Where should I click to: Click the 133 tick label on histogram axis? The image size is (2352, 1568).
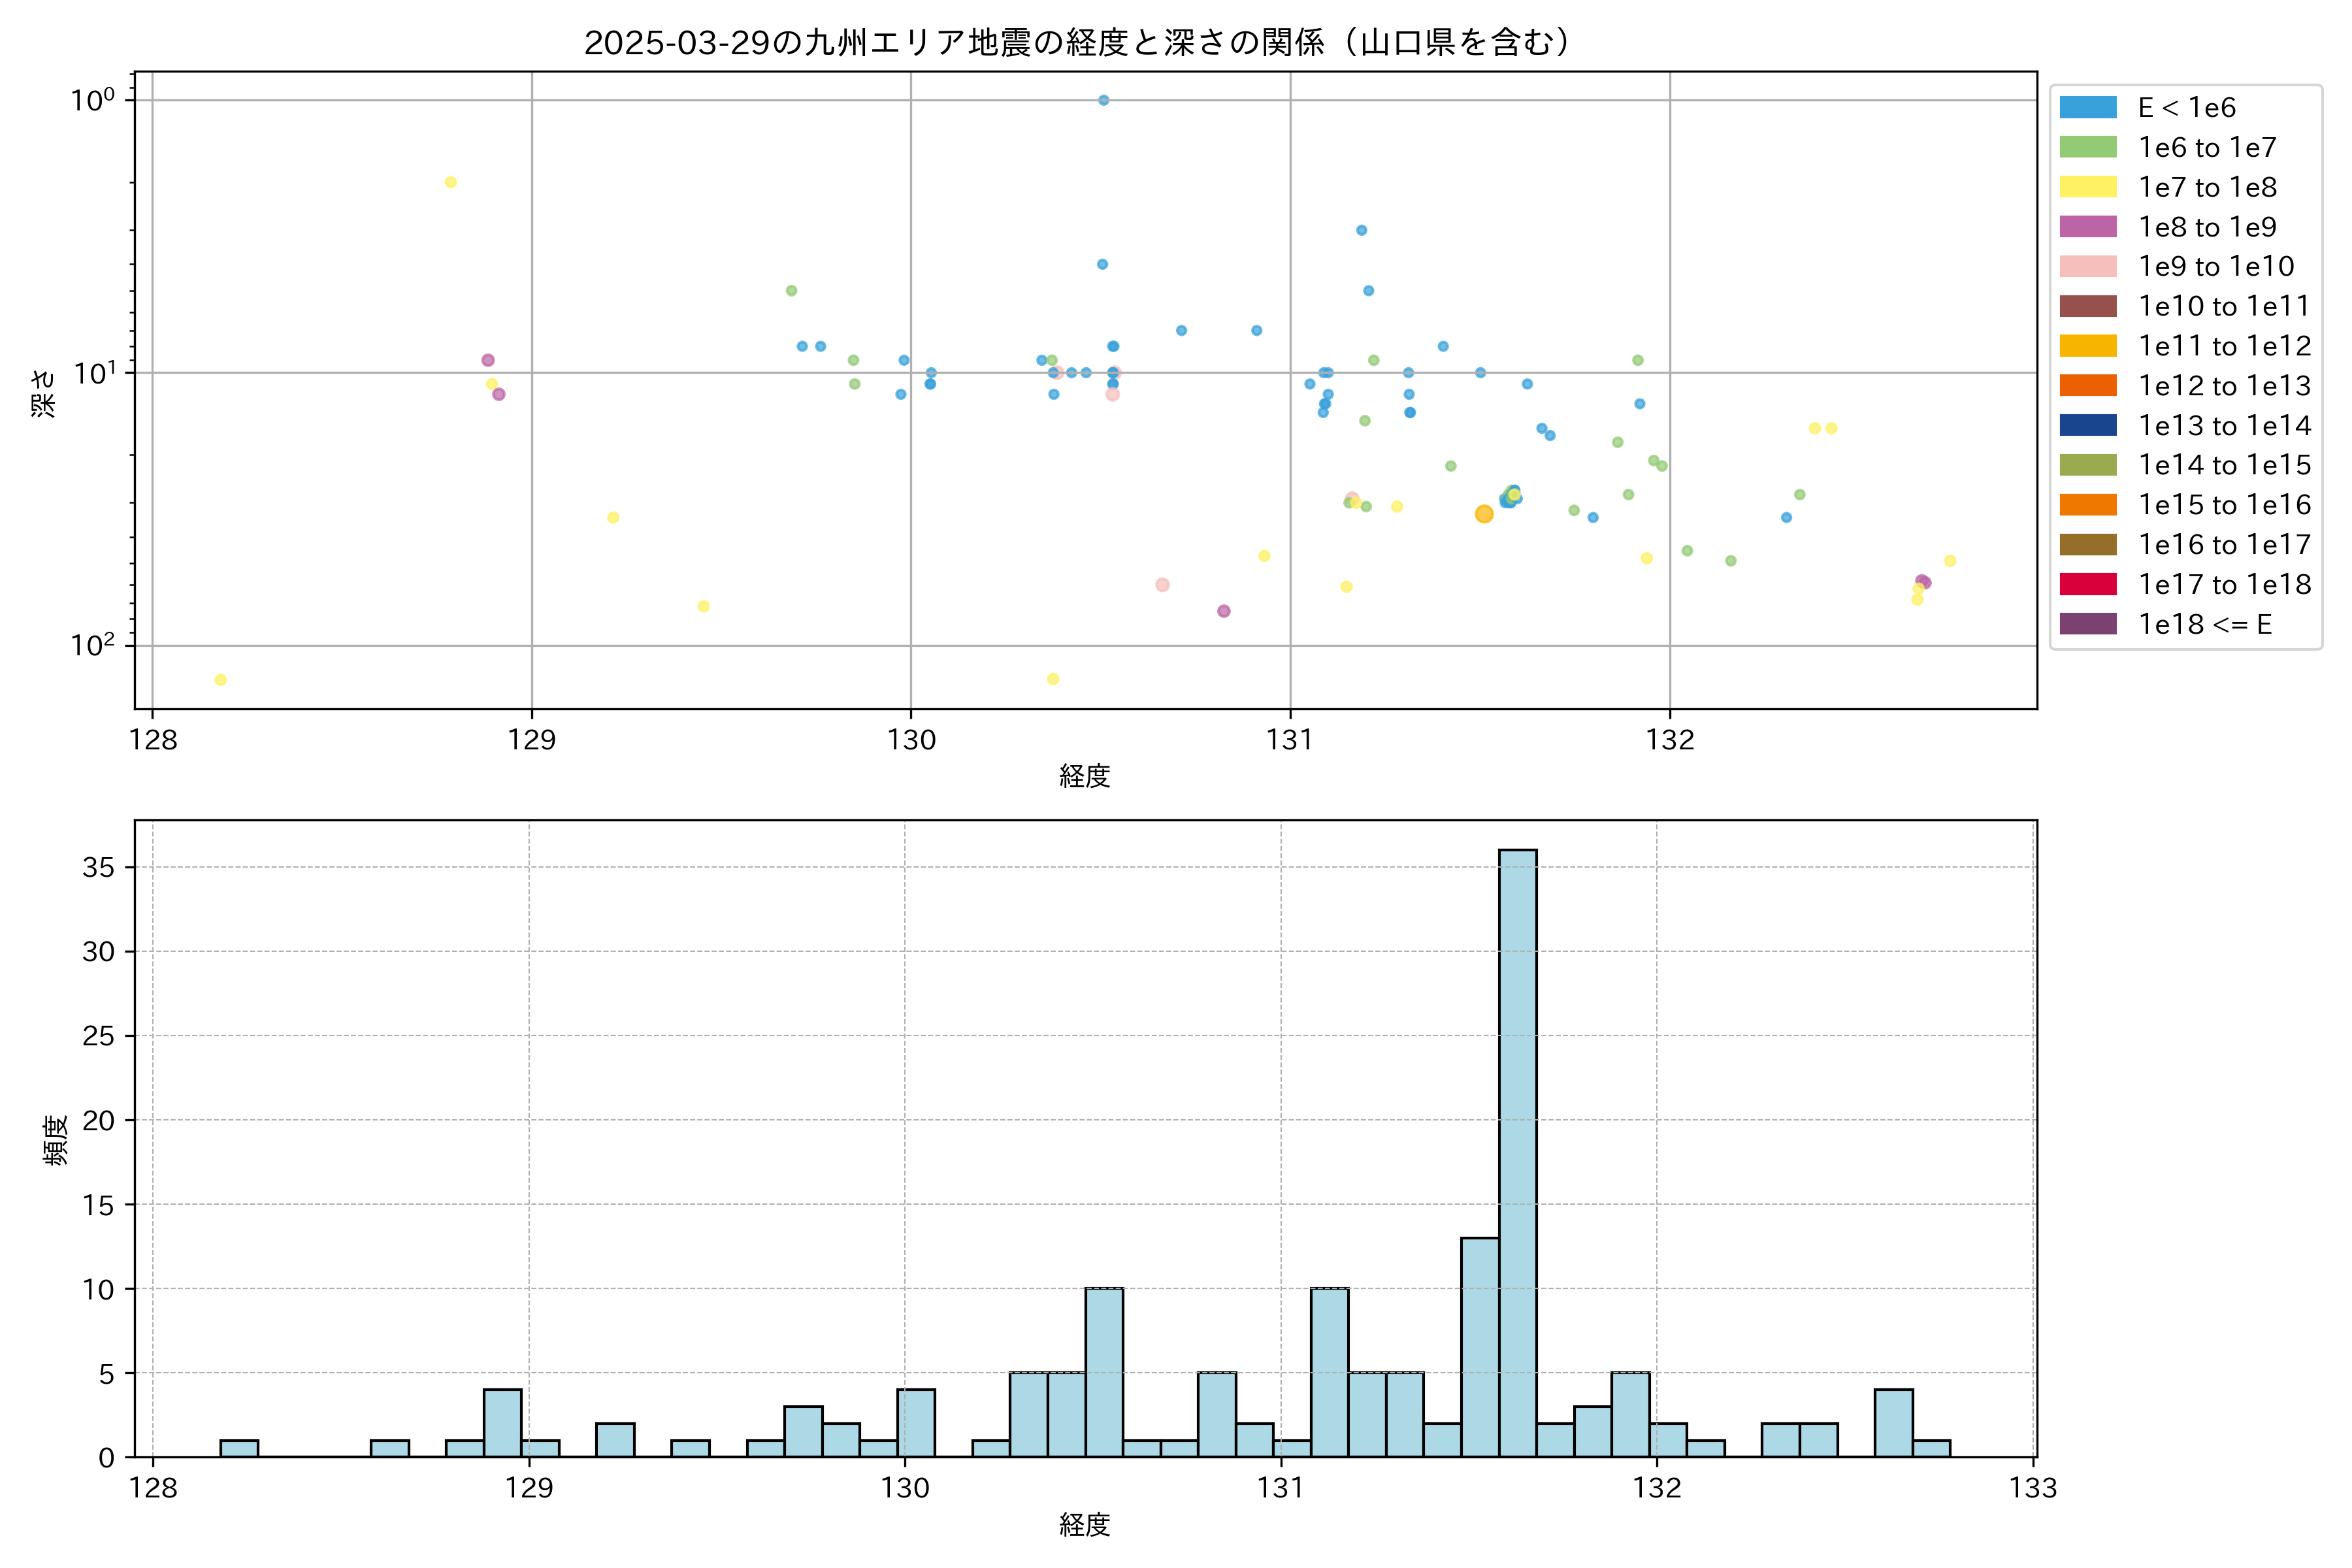point(2033,1488)
